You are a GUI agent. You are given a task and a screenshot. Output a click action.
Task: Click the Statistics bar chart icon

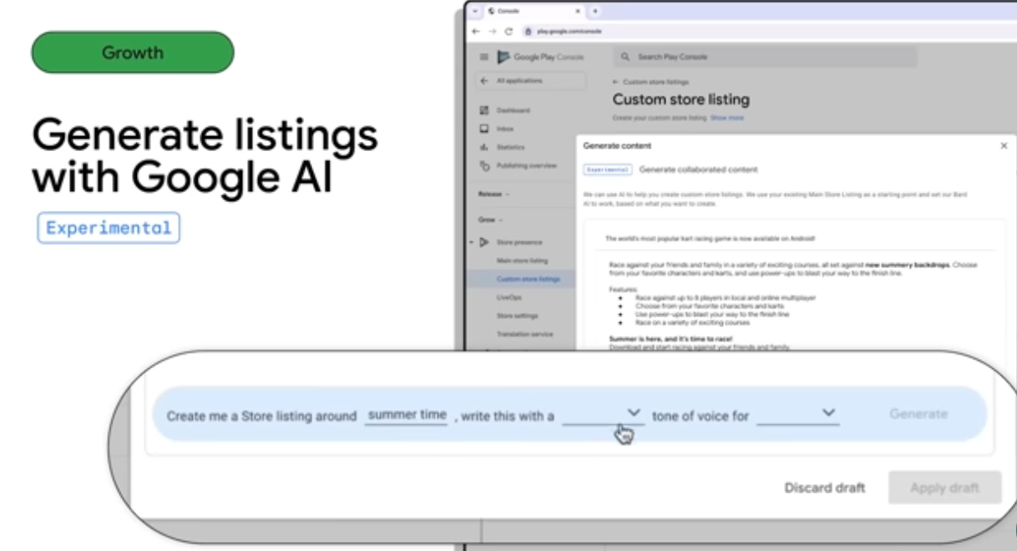483,147
